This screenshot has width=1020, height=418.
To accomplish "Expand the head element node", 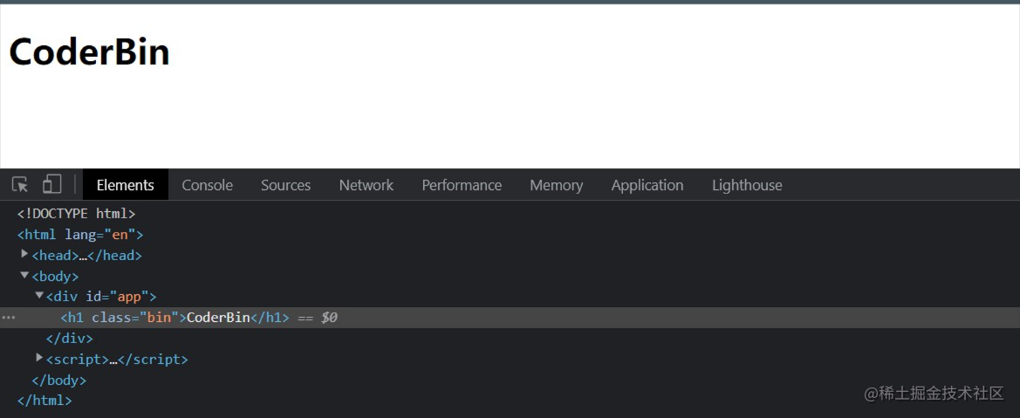I will [24, 255].
